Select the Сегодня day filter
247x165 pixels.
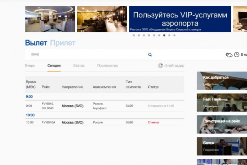(54, 65)
